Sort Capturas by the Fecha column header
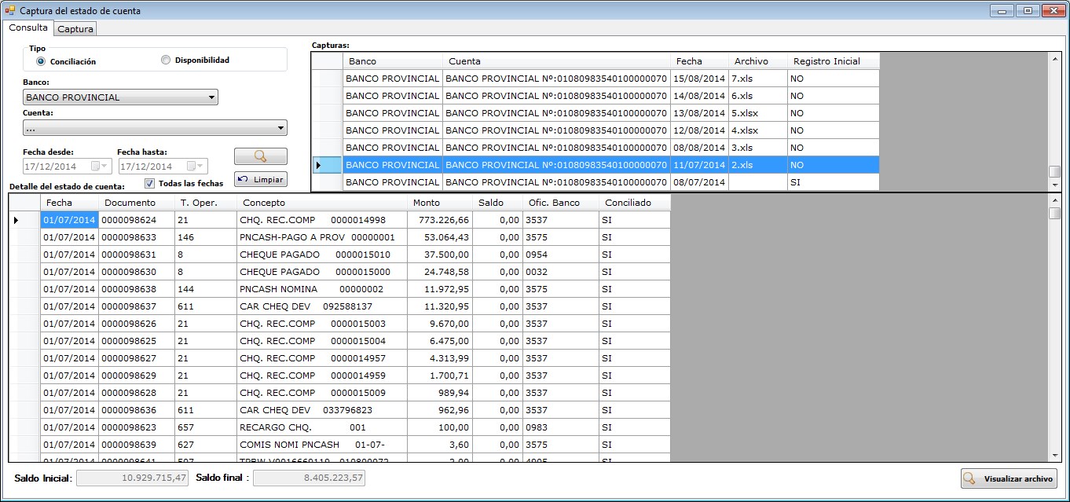This screenshot has height=502, width=1070. pyautogui.click(x=698, y=61)
